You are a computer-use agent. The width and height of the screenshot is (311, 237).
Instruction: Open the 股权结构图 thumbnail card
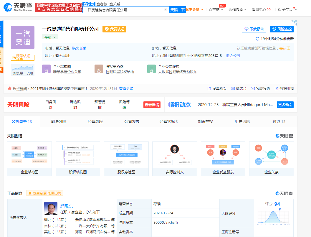click(x=78, y=159)
